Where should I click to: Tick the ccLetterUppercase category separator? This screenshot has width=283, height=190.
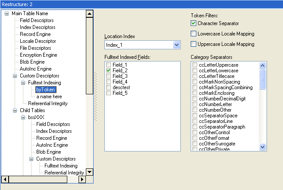[x=195, y=65]
